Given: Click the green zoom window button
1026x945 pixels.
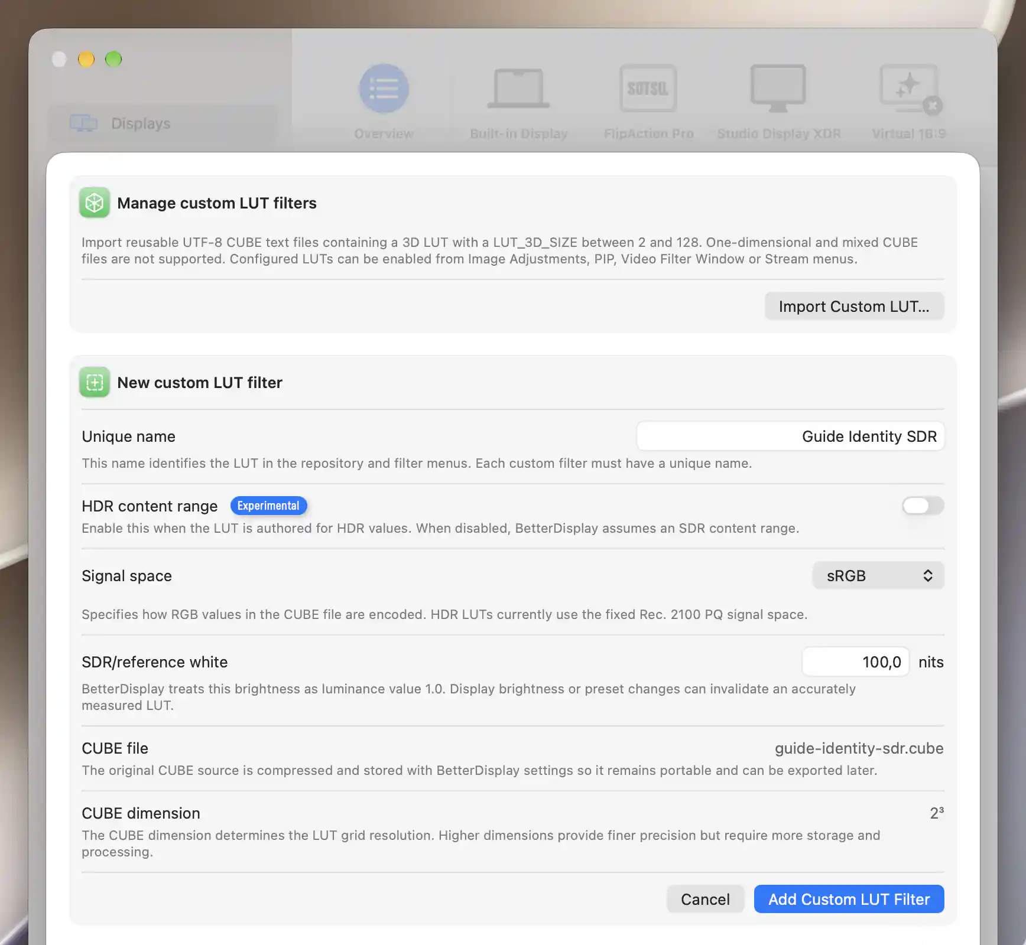Looking at the screenshot, I should pyautogui.click(x=113, y=59).
